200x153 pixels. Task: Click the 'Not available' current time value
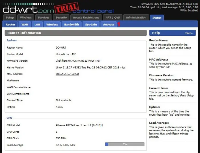pyautogui.click(x=63, y=100)
